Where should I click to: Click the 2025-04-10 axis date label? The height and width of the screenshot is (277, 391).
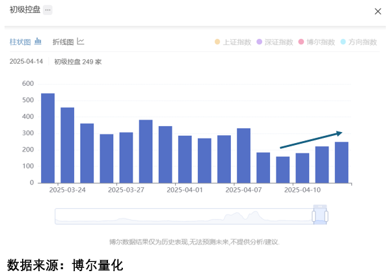(303, 190)
